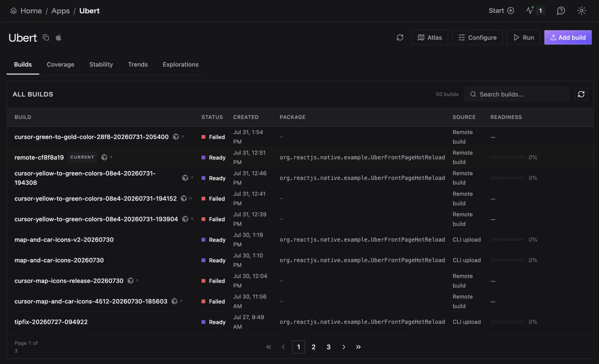Click the CREATED column header

246,117
